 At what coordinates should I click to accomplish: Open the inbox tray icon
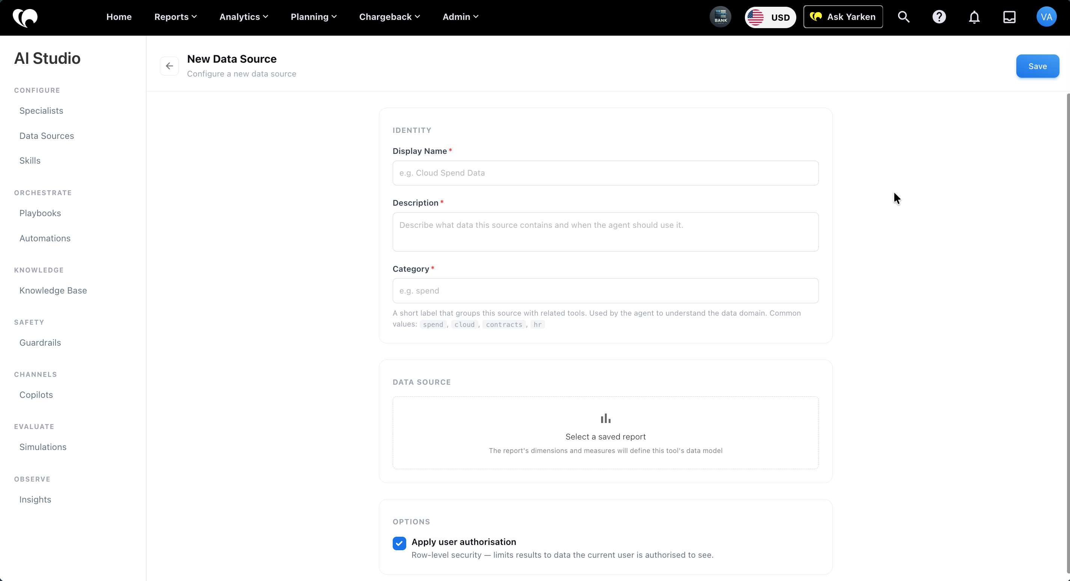coord(1009,17)
